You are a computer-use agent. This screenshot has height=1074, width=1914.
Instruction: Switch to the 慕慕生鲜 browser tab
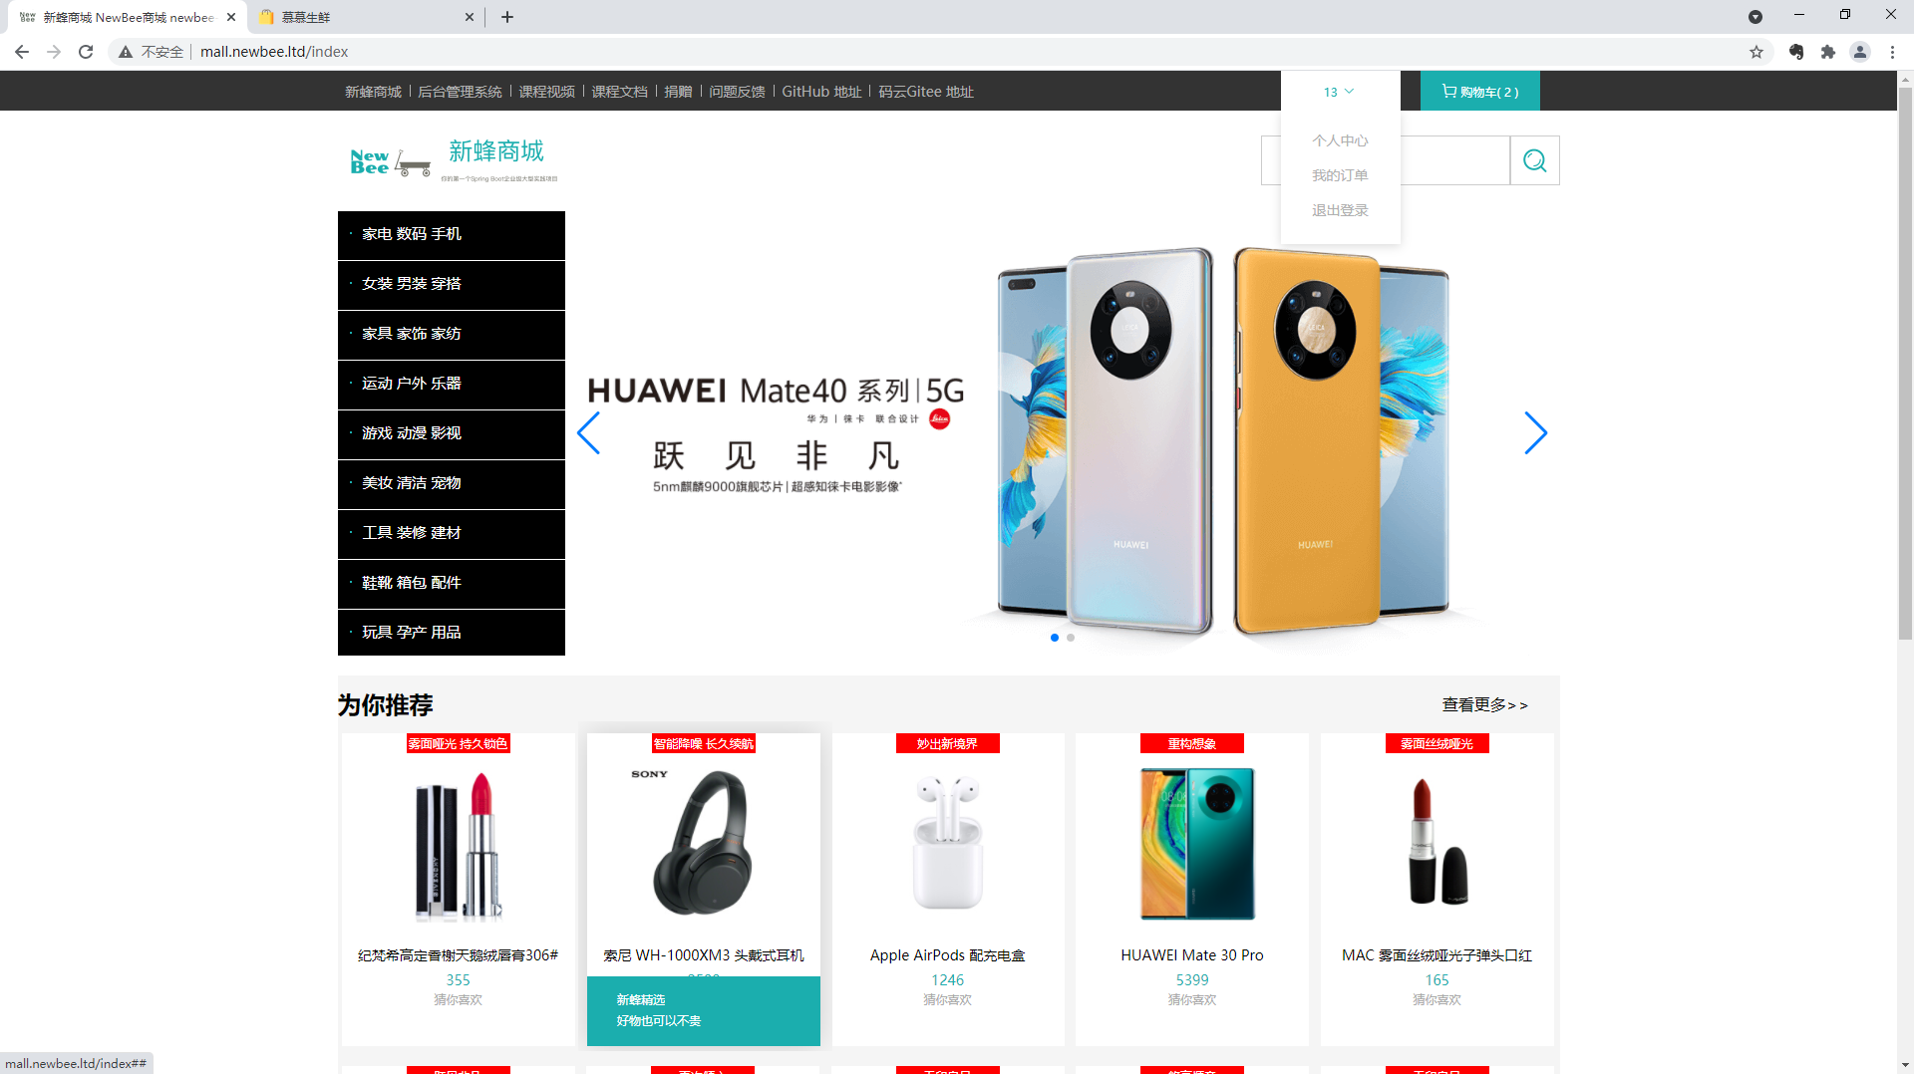click(x=366, y=17)
